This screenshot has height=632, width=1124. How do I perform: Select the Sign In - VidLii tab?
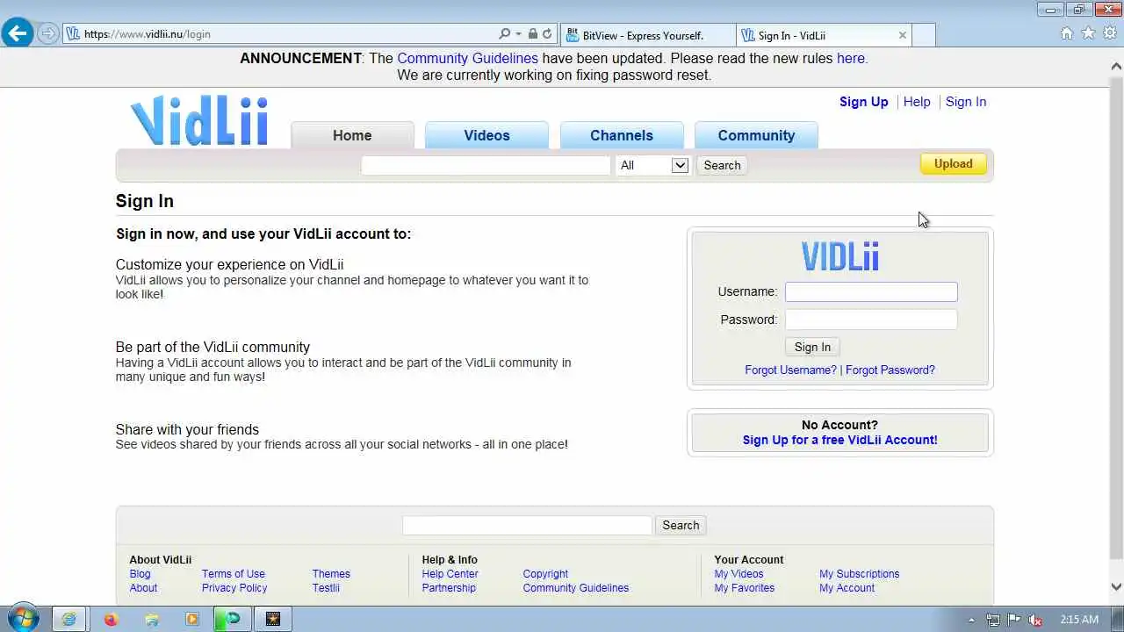815,35
